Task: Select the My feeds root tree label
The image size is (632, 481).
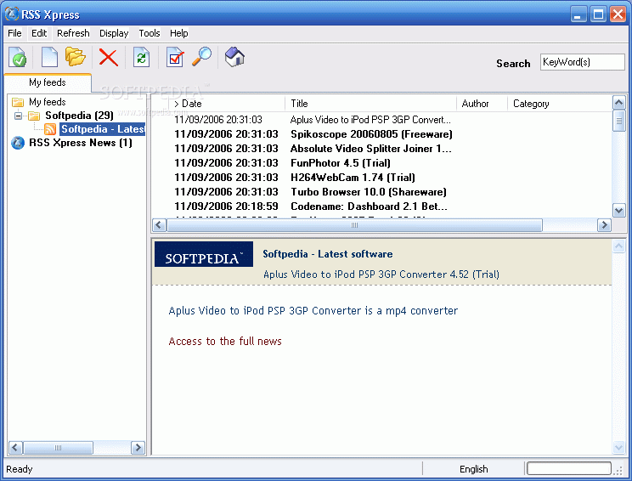Action: [x=48, y=102]
